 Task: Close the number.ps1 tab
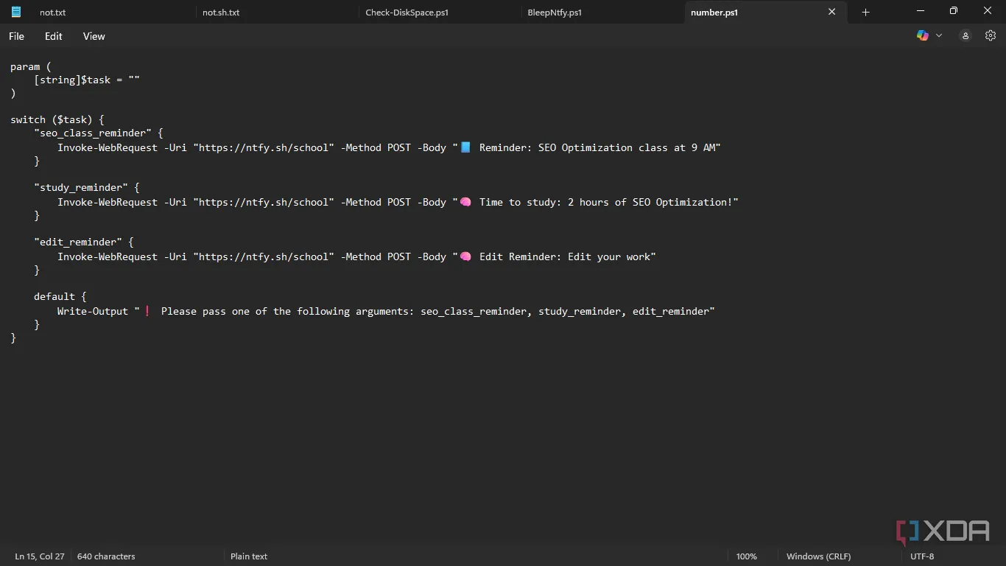point(832,12)
